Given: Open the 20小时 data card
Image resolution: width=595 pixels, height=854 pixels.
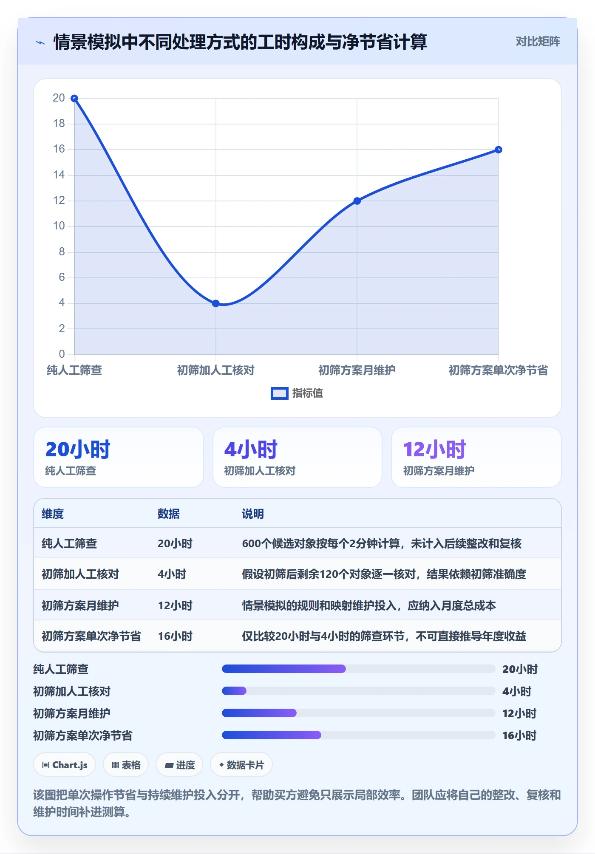Looking at the screenshot, I should tap(119, 457).
